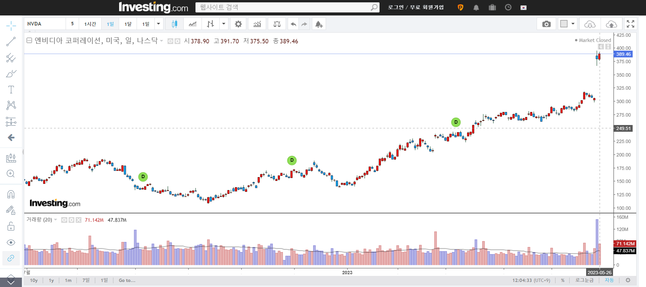Screen dimensions: 646x287
Task: Select the 1시간 interval
Action: [x=90, y=24]
